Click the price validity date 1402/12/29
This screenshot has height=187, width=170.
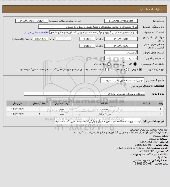click(x=121, y=46)
